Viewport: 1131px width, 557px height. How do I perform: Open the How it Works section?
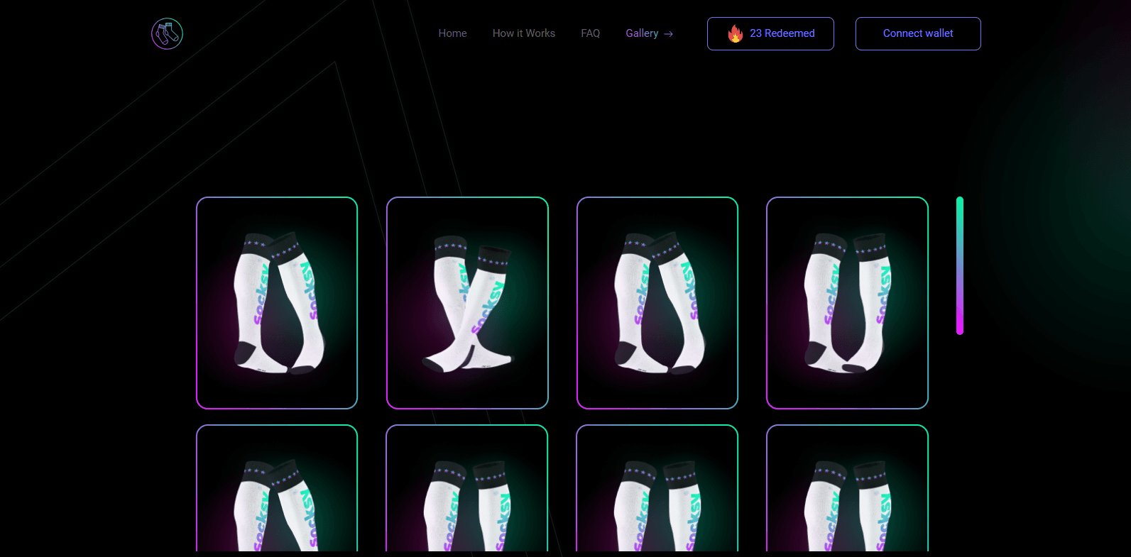point(524,33)
